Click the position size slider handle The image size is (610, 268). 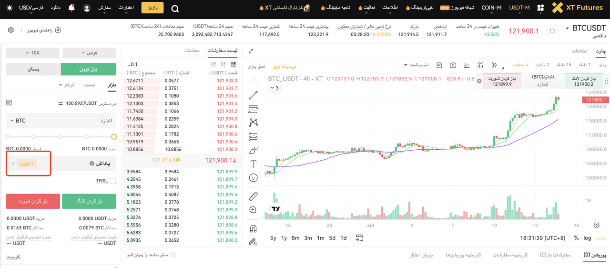[x=114, y=137]
